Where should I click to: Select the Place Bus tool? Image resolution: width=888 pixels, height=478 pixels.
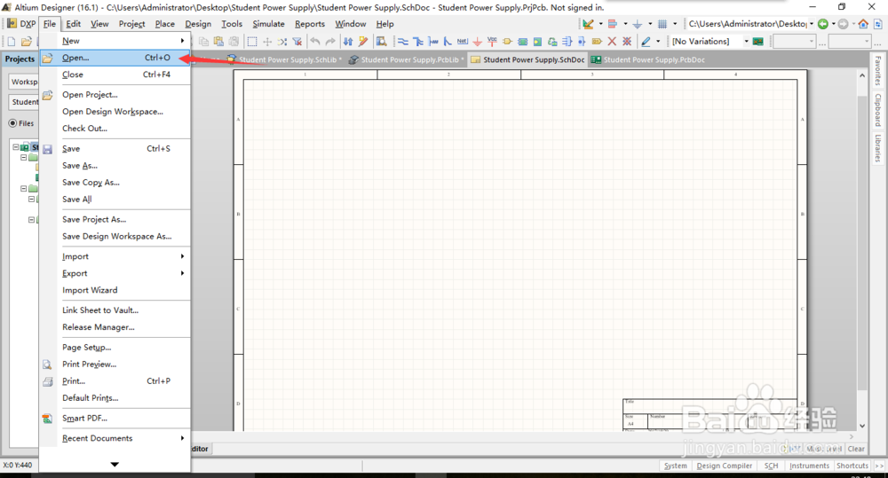coord(418,42)
